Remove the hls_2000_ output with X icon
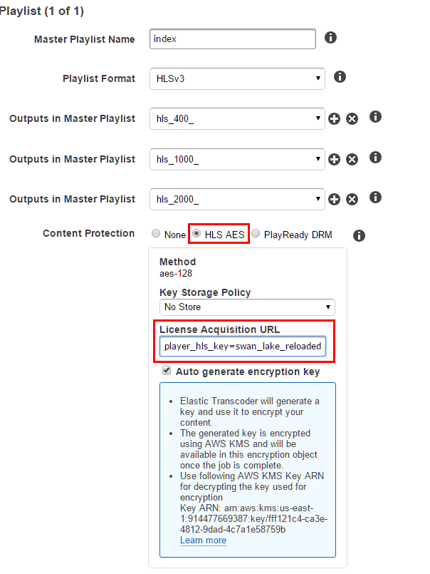The height and width of the screenshot is (574, 430). click(352, 199)
